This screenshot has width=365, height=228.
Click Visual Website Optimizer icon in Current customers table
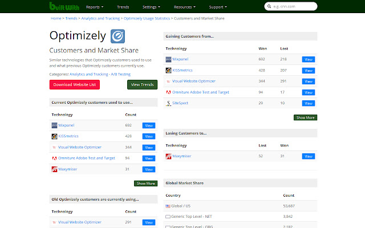pos(54,147)
